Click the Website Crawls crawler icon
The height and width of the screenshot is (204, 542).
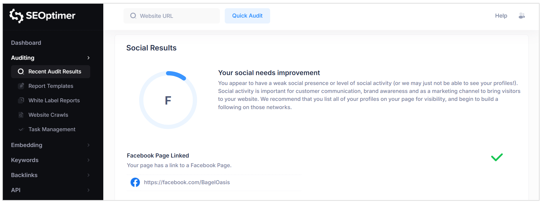[22, 115]
